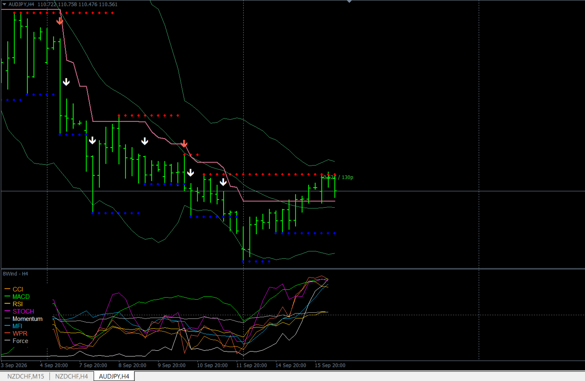Click the 15 Sep 20:00 time axis label
585x381 pixels.
tap(330, 365)
